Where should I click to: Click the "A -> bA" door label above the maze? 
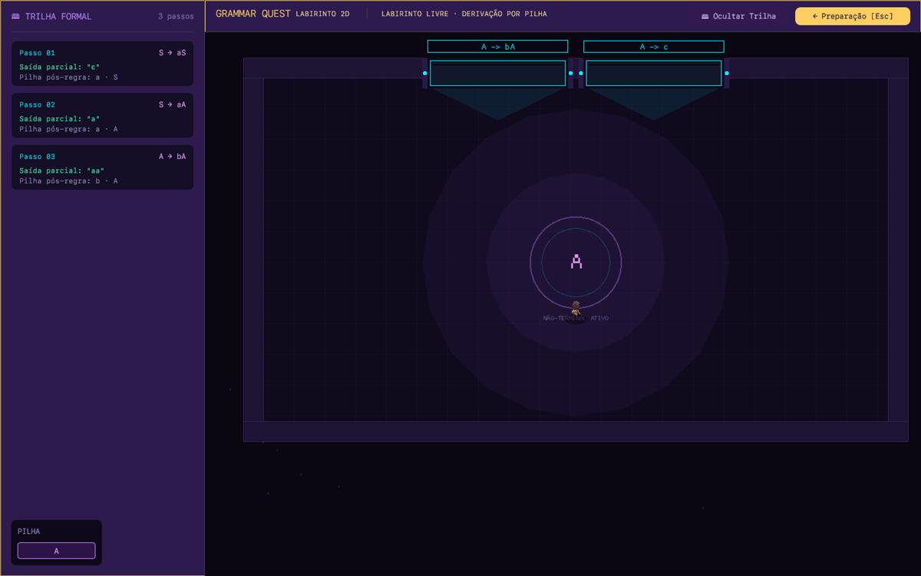click(x=497, y=47)
